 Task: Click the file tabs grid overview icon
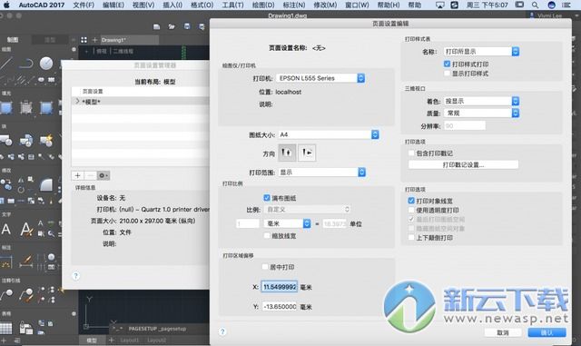[84, 40]
